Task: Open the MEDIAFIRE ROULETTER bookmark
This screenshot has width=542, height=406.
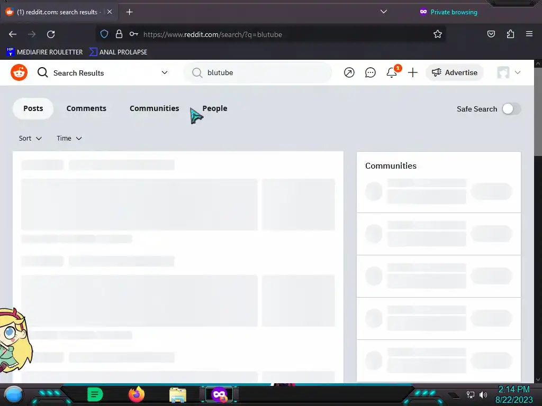Action: [x=44, y=52]
